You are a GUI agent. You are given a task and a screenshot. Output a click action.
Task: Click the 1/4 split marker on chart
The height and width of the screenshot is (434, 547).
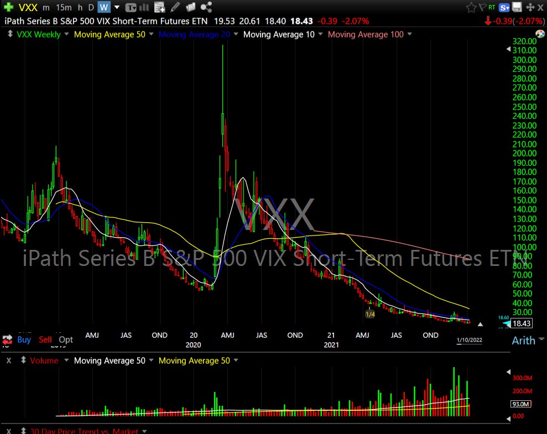tap(370, 314)
